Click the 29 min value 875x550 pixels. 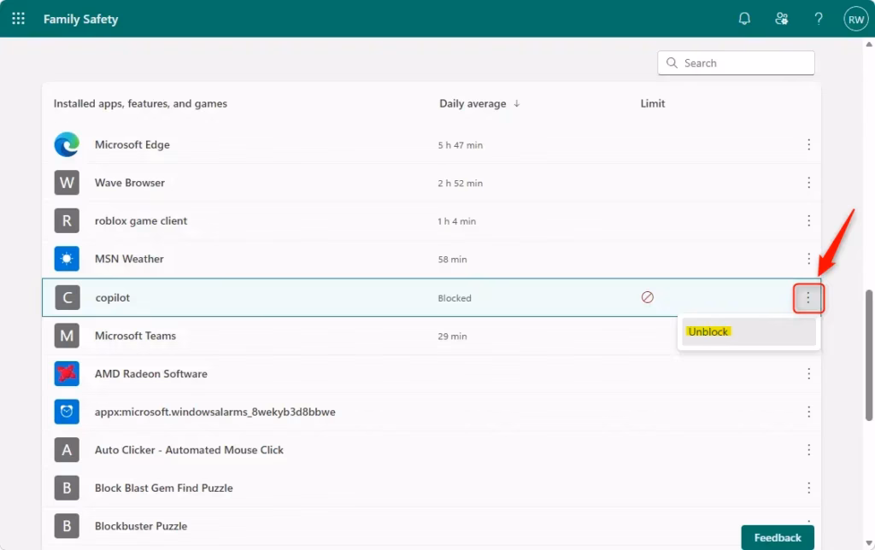point(453,336)
